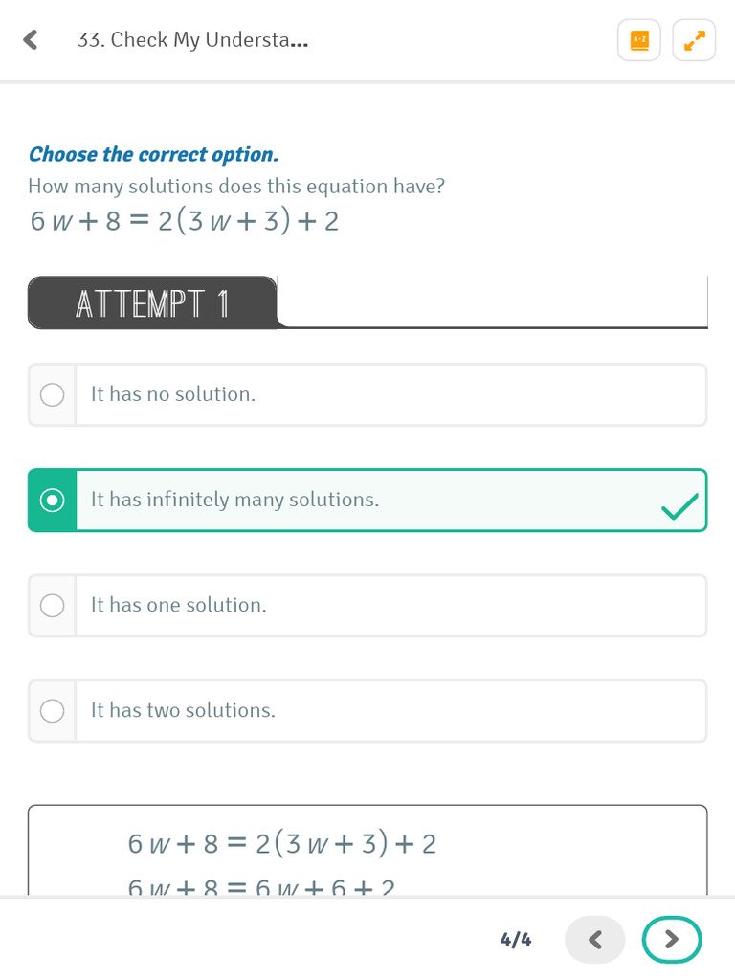This screenshot has height=980, width=735.
Task: Click the 'It has one solution.' answer text
Action: tap(179, 605)
